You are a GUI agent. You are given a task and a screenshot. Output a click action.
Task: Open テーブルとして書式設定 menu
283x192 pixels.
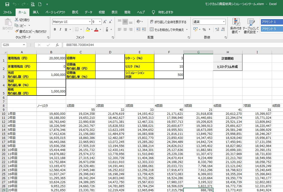click(251, 26)
